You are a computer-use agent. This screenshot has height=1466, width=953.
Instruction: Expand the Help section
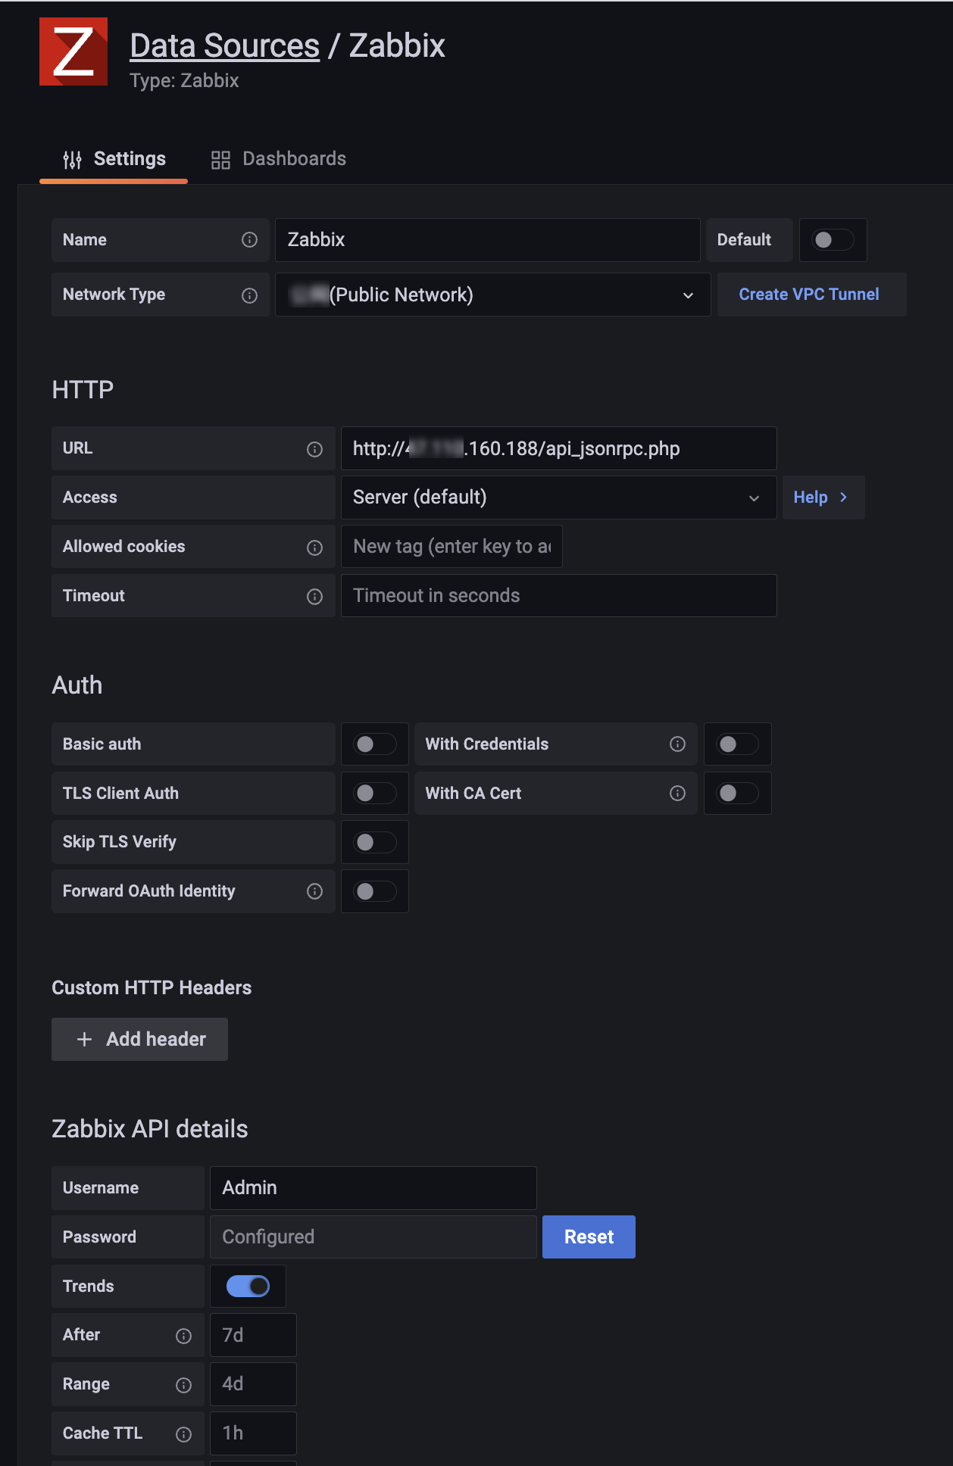(x=823, y=498)
